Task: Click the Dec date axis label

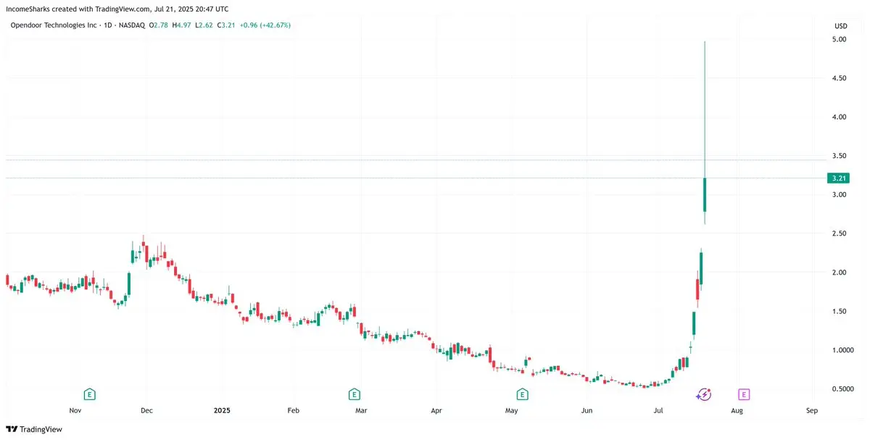Action: 146,410
